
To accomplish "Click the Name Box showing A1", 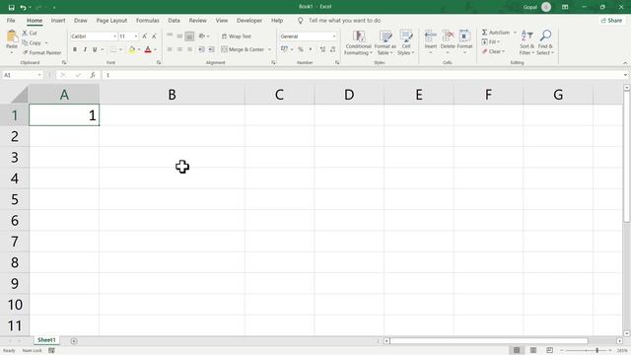I will tap(22, 75).
